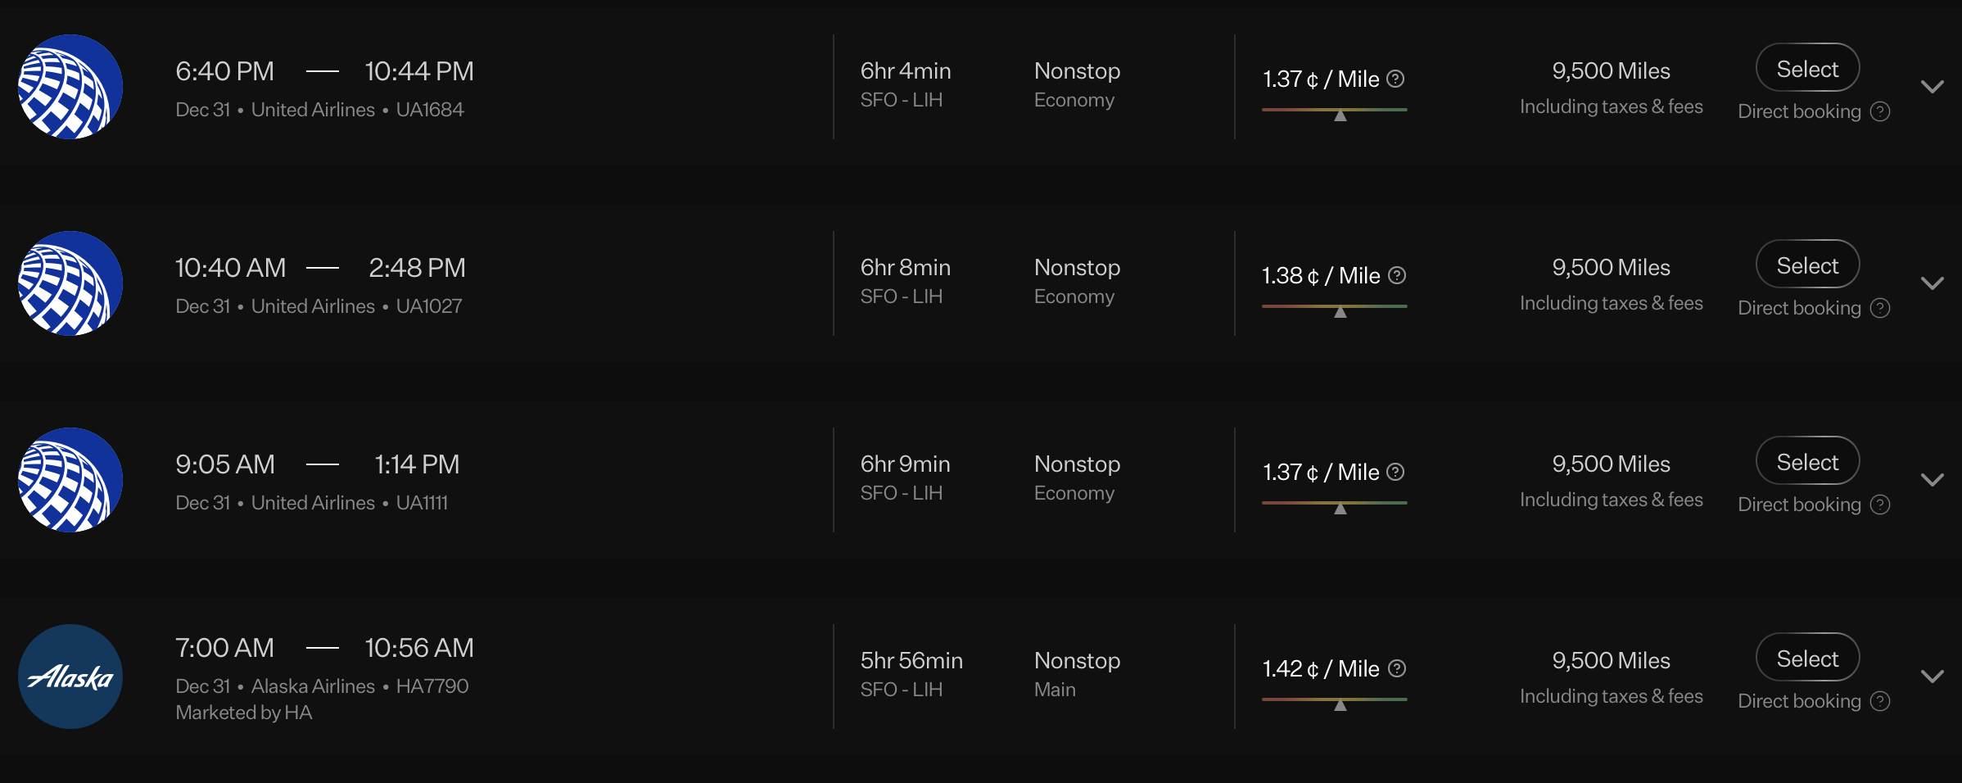Screen dimensions: 1962x783
Task: Expand details for the Alaska Airlines flight
Action: click(1933, 676)
